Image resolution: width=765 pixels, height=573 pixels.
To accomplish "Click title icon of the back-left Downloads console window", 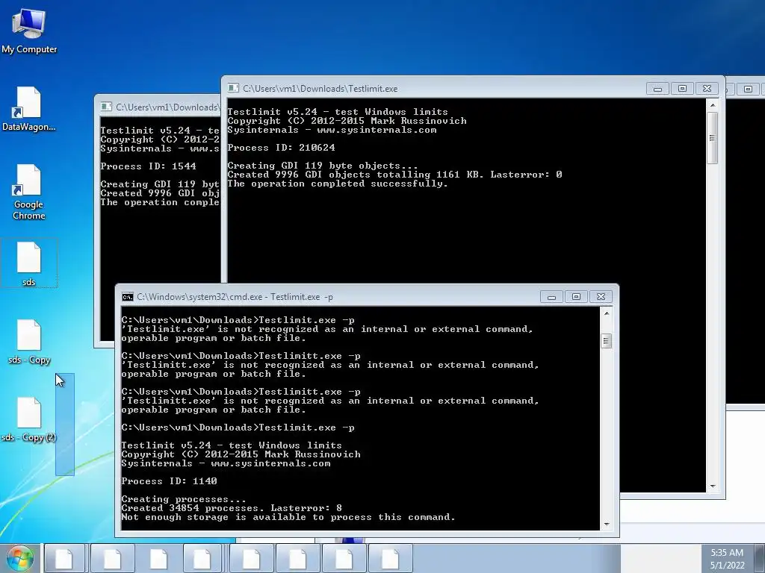I will pos(106,107).
